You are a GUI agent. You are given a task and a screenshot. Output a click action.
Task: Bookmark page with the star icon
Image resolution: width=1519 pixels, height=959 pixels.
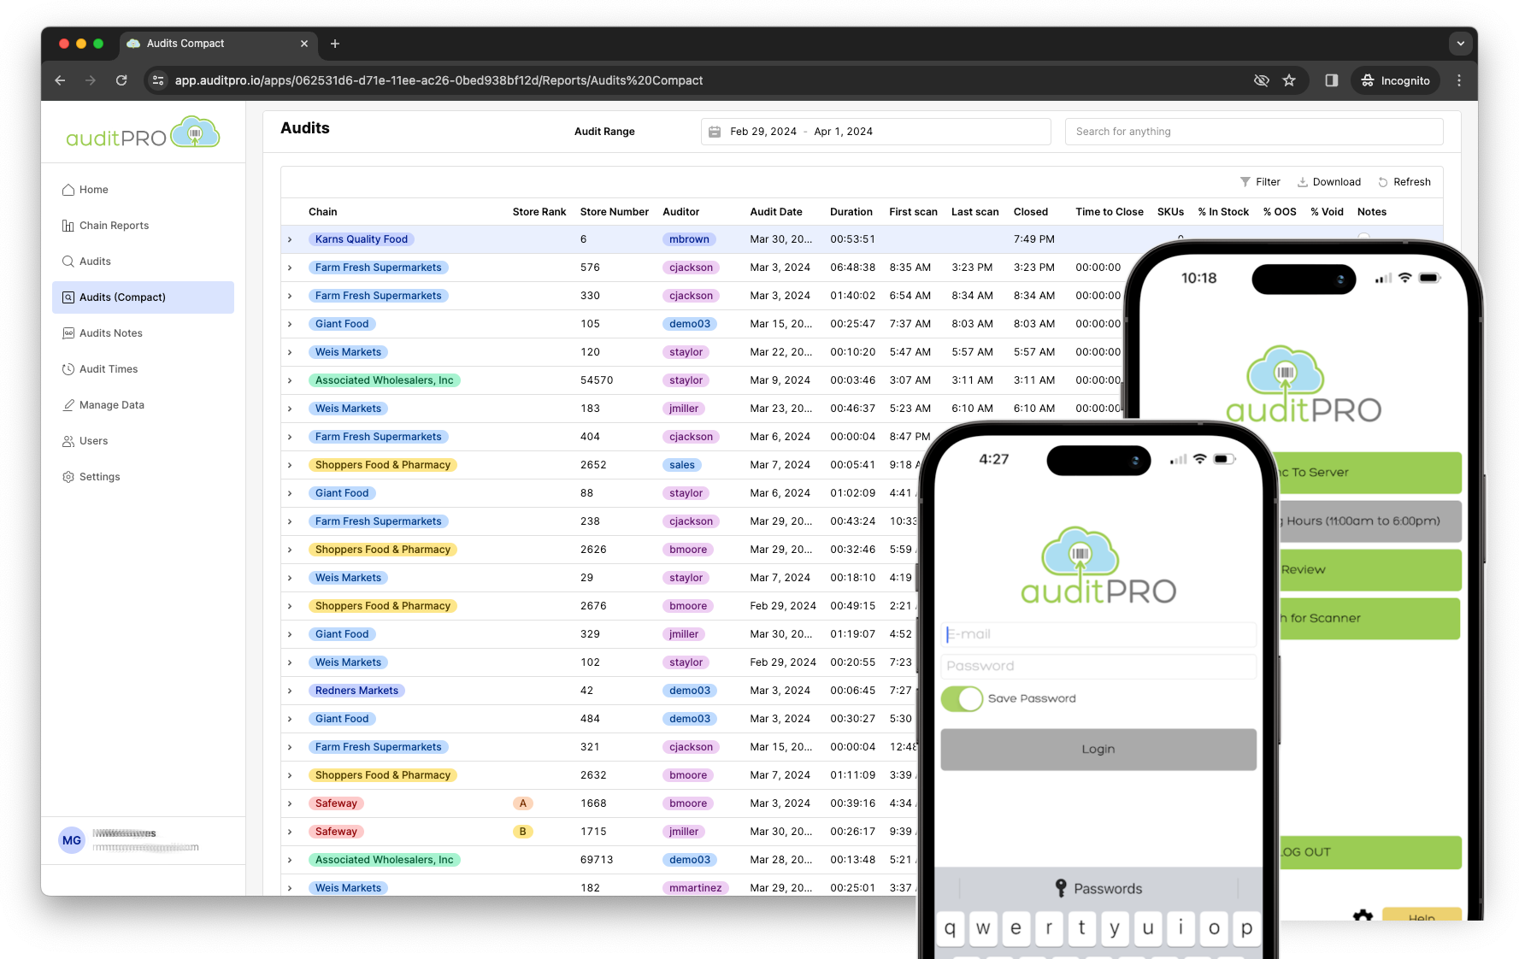click(1289, 80)
